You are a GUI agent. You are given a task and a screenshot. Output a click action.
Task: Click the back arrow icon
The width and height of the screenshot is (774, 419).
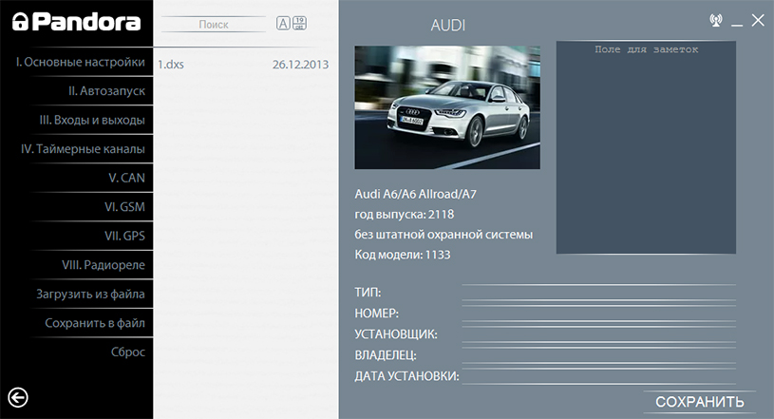(18, 397)
